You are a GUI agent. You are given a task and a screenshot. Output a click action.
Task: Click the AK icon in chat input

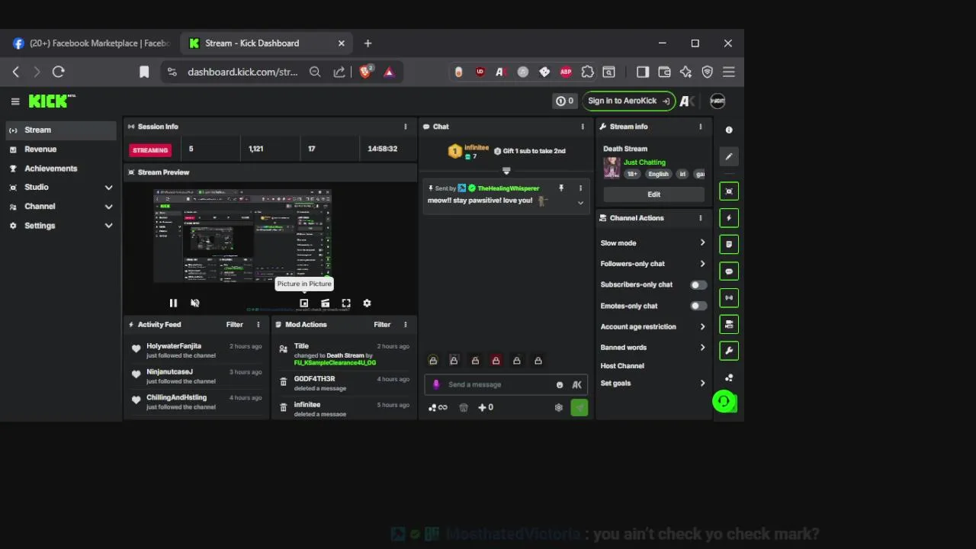point(577,385)
